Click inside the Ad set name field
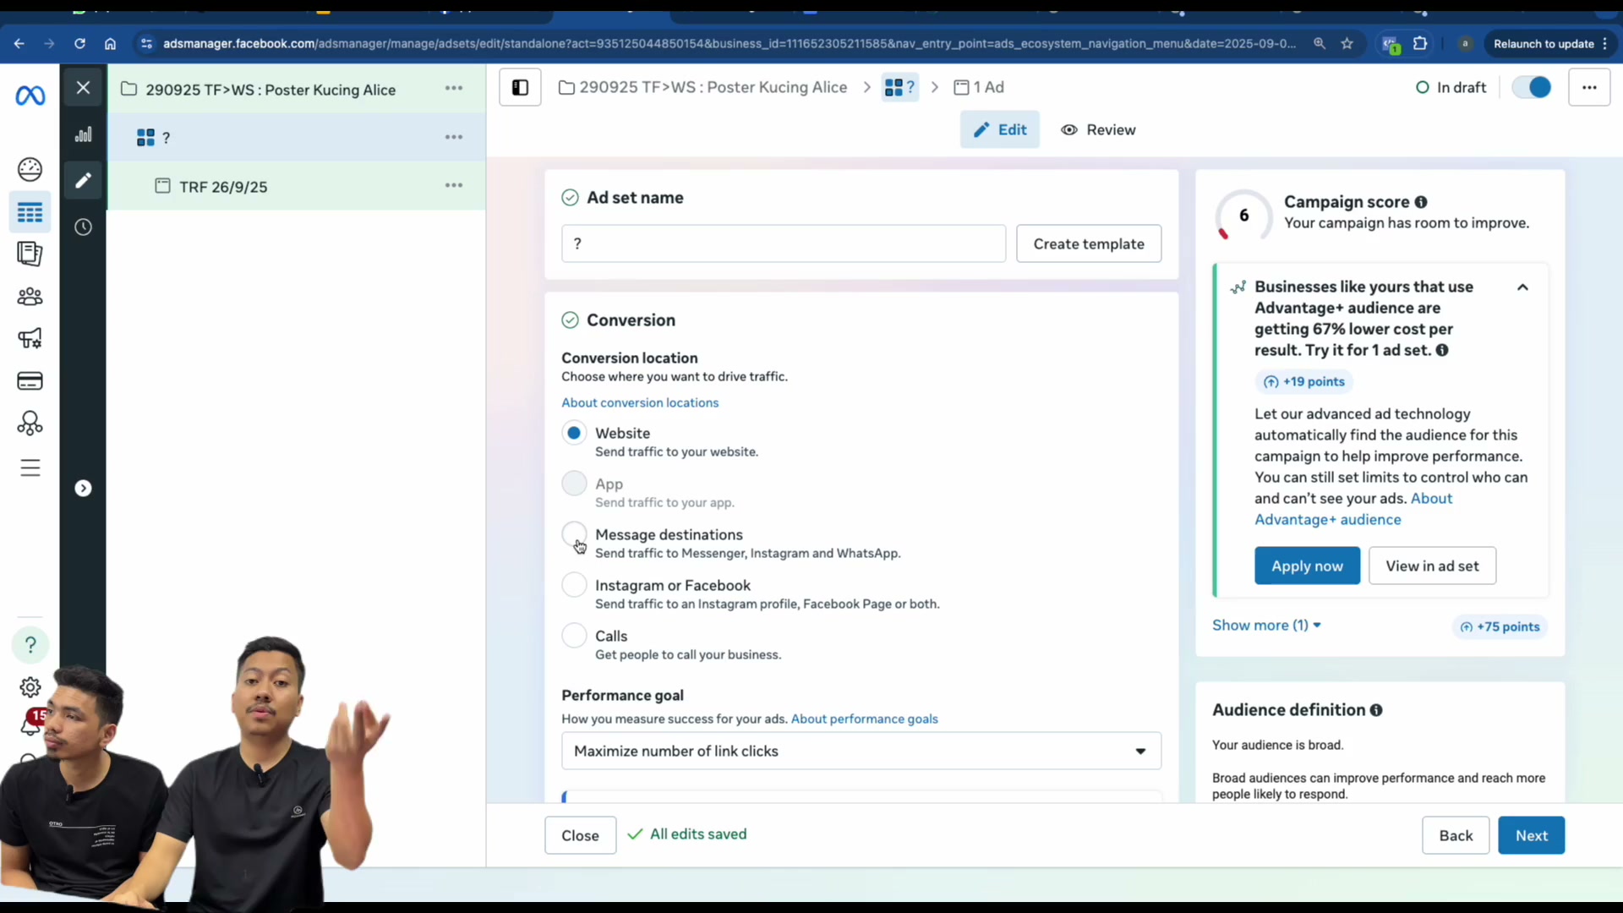This screenshot has height=913, width=1623. click(784, 243)
